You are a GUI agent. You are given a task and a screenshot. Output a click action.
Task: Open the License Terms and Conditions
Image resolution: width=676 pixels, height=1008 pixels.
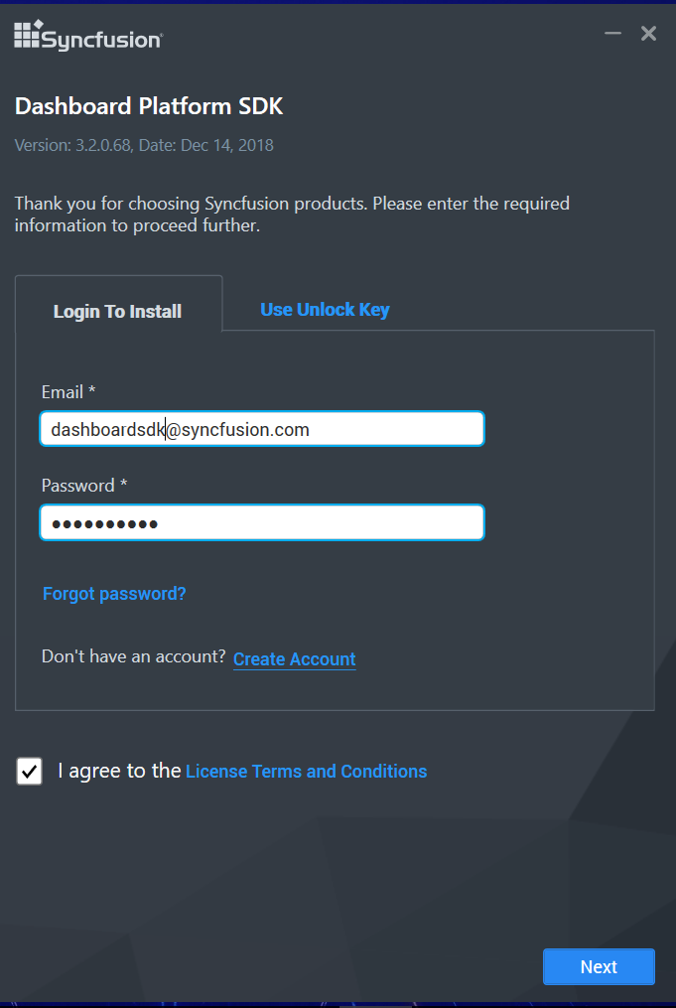pyautogui.click(x=306, y=771)
